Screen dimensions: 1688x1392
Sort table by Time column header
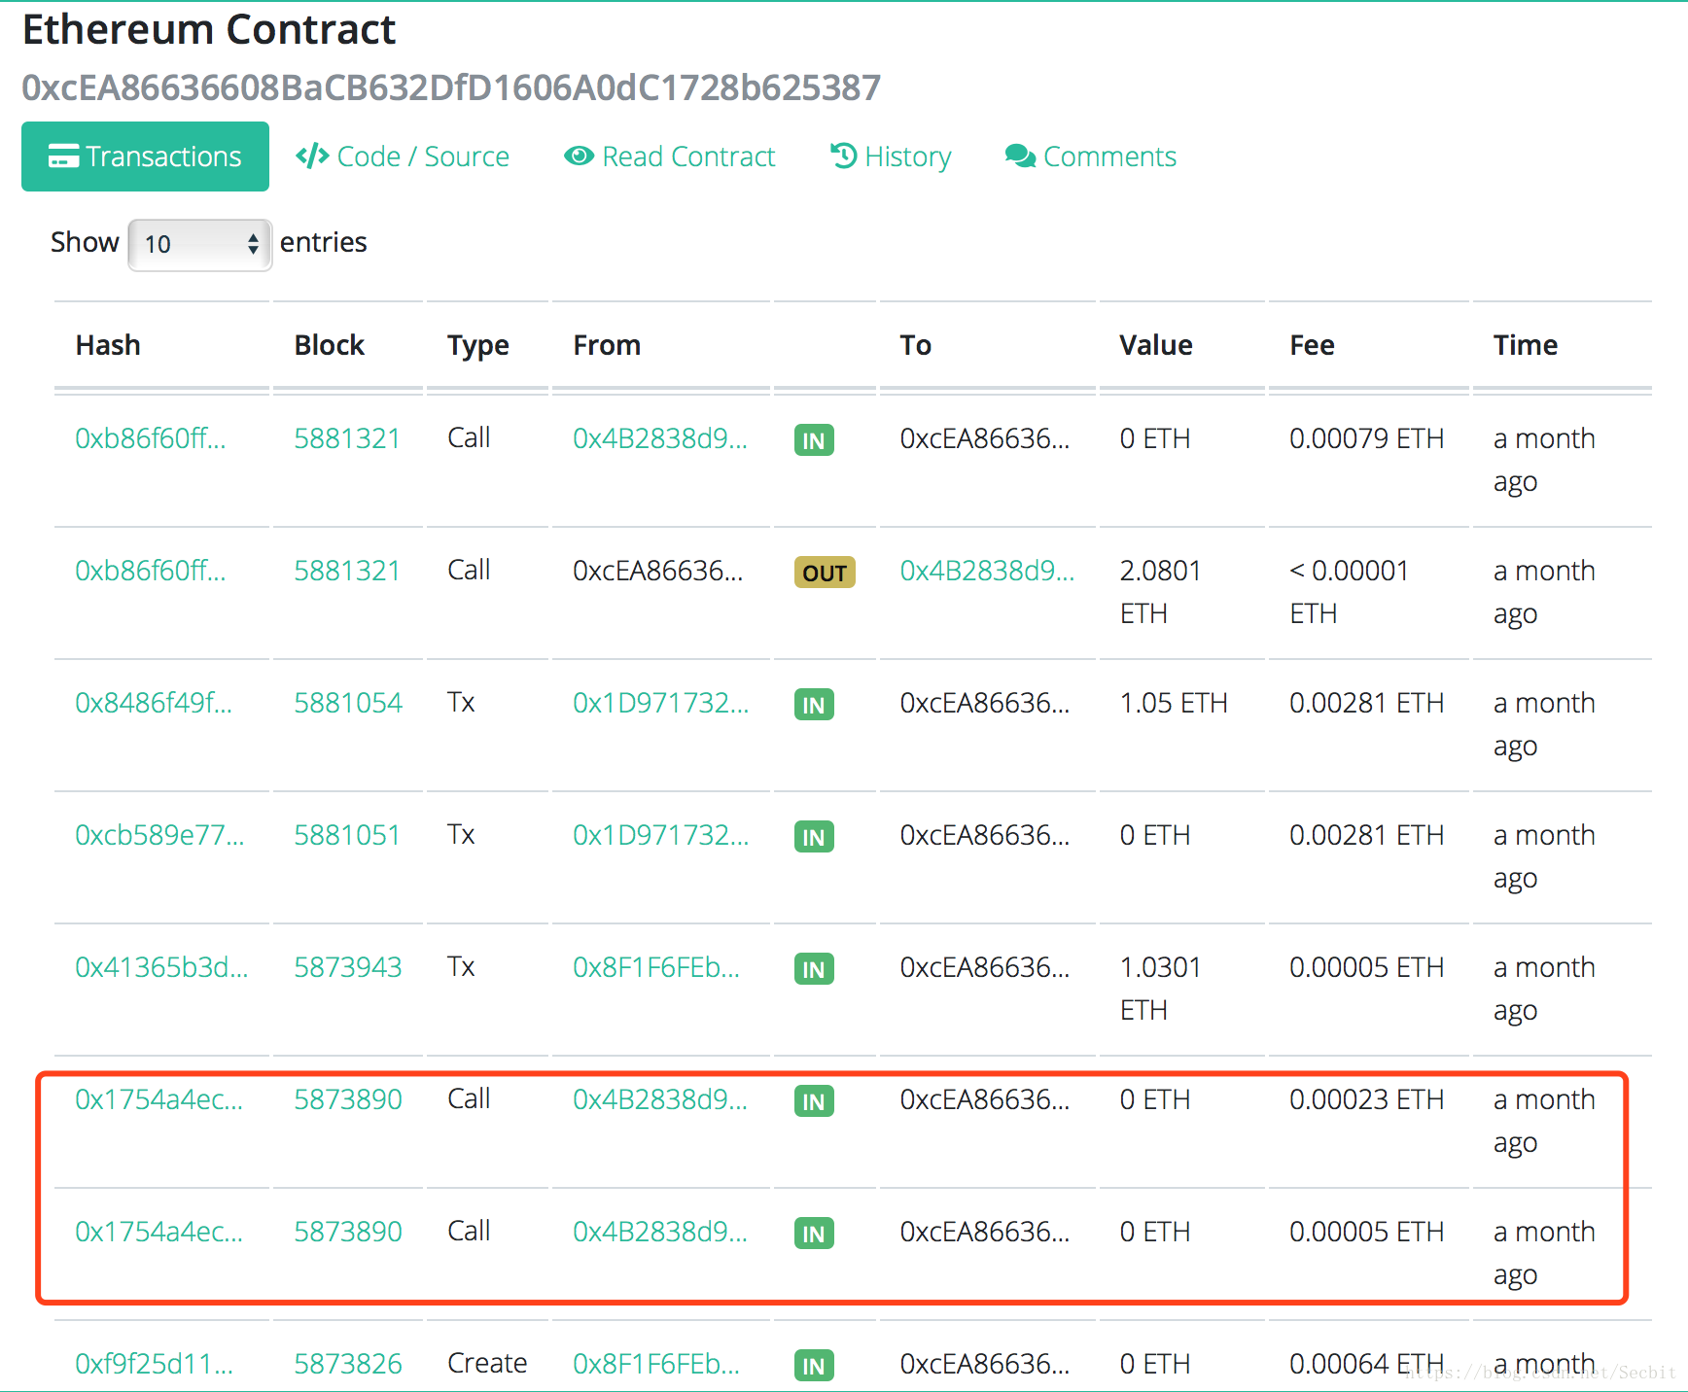1526,345
